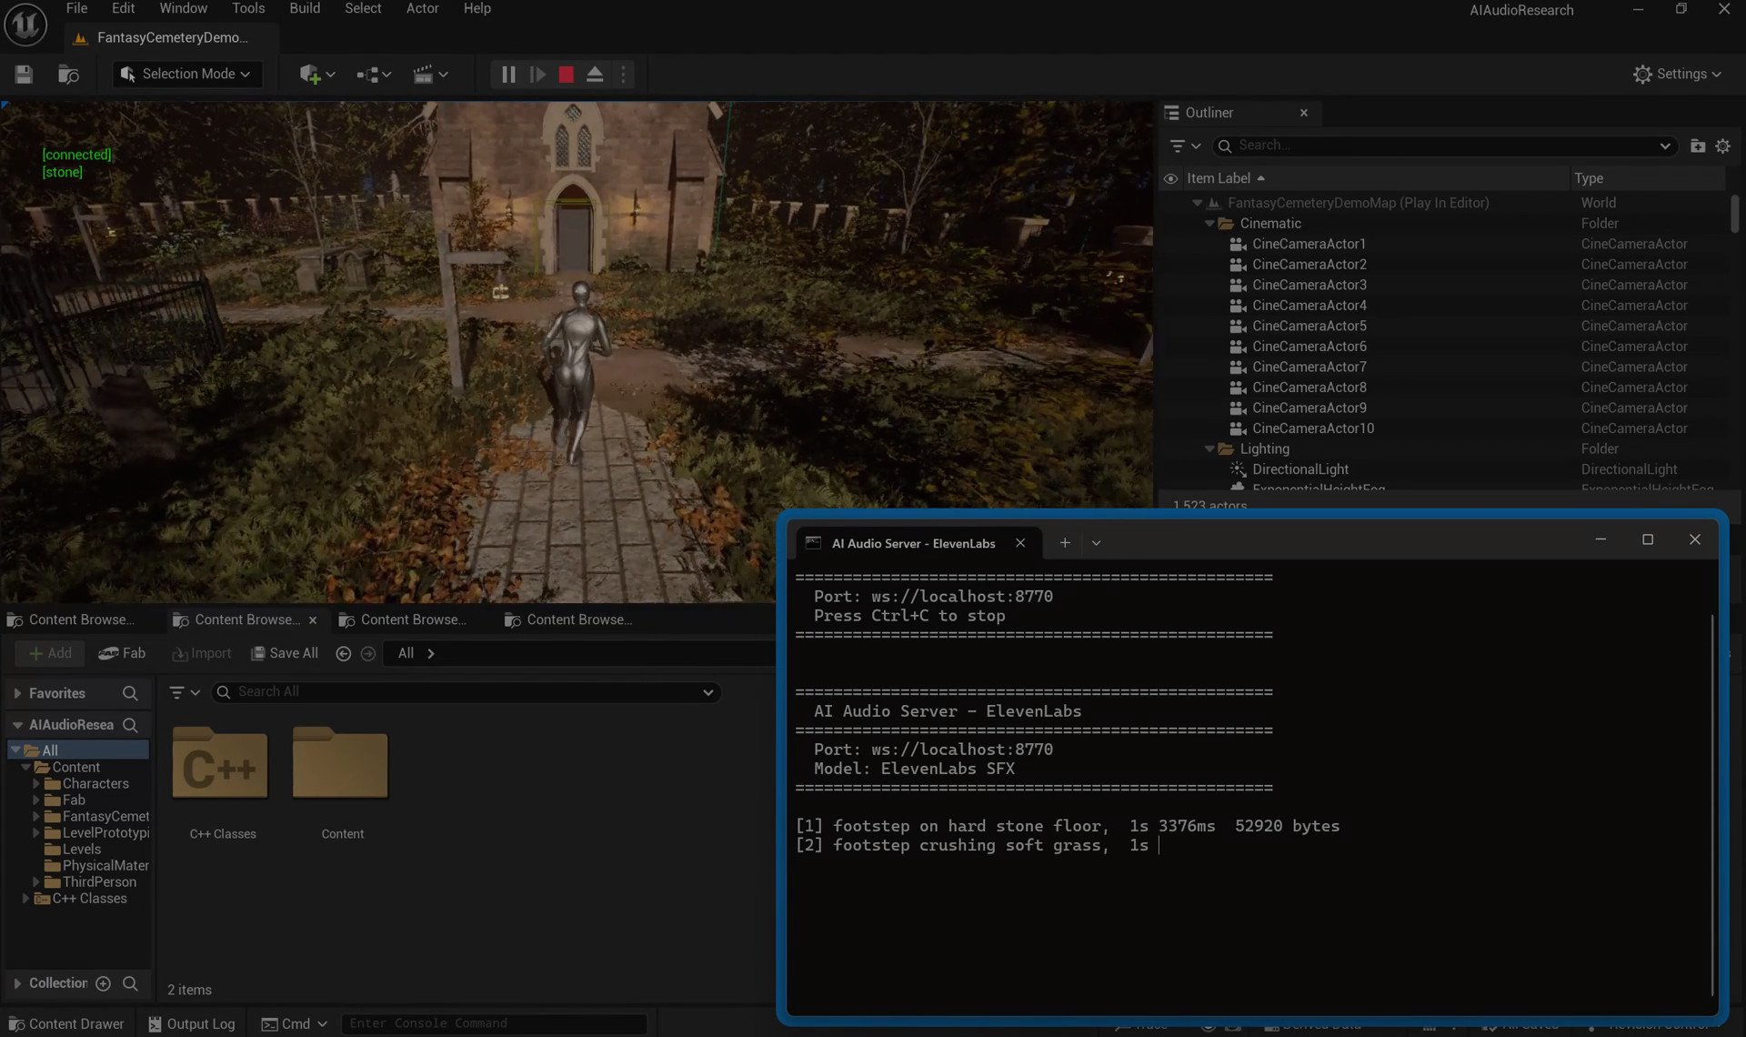
Task: Create a new folder in Outliner
Action: (1697, 146)
